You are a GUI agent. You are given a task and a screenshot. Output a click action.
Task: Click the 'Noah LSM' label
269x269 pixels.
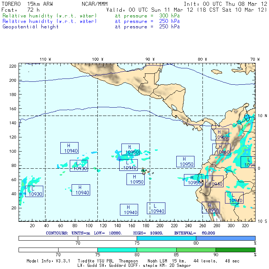click(157, 261)
